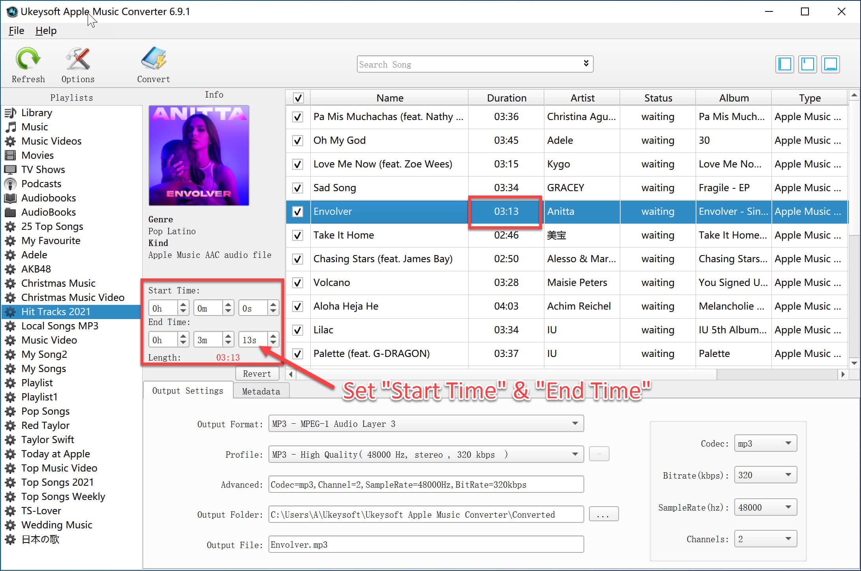The height and width of the screenshot is (571, 861).
Task: Open the File menu
Action: pyautogui.click(x=15, y=30)
